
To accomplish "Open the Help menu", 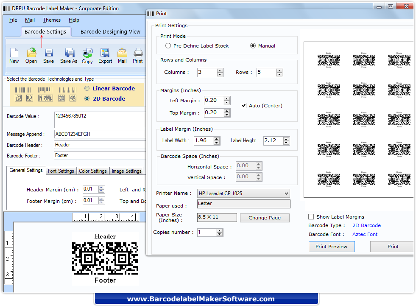I will (74, 20).
